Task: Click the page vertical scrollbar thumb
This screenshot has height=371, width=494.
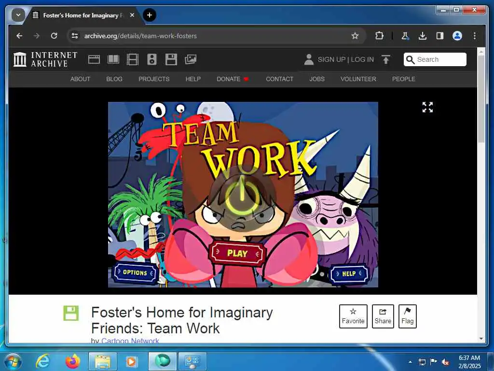Action: pos(481,100)
